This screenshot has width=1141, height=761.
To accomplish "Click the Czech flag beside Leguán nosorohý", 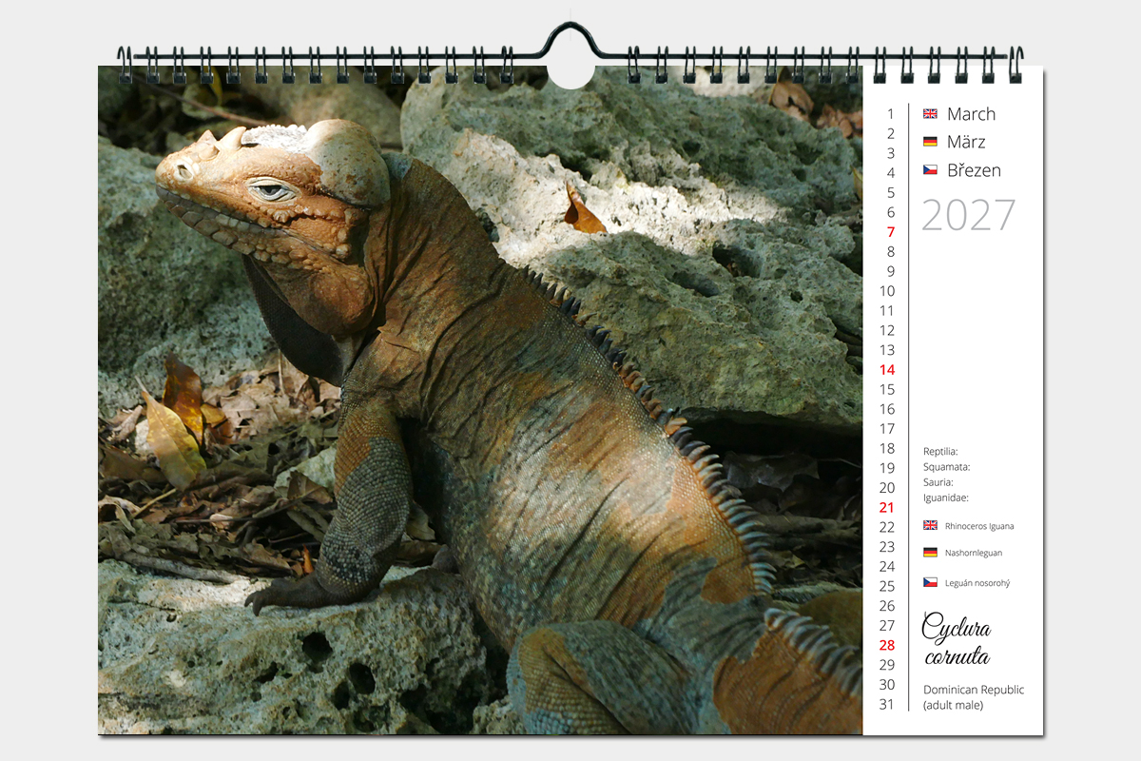I will point(930,583).
